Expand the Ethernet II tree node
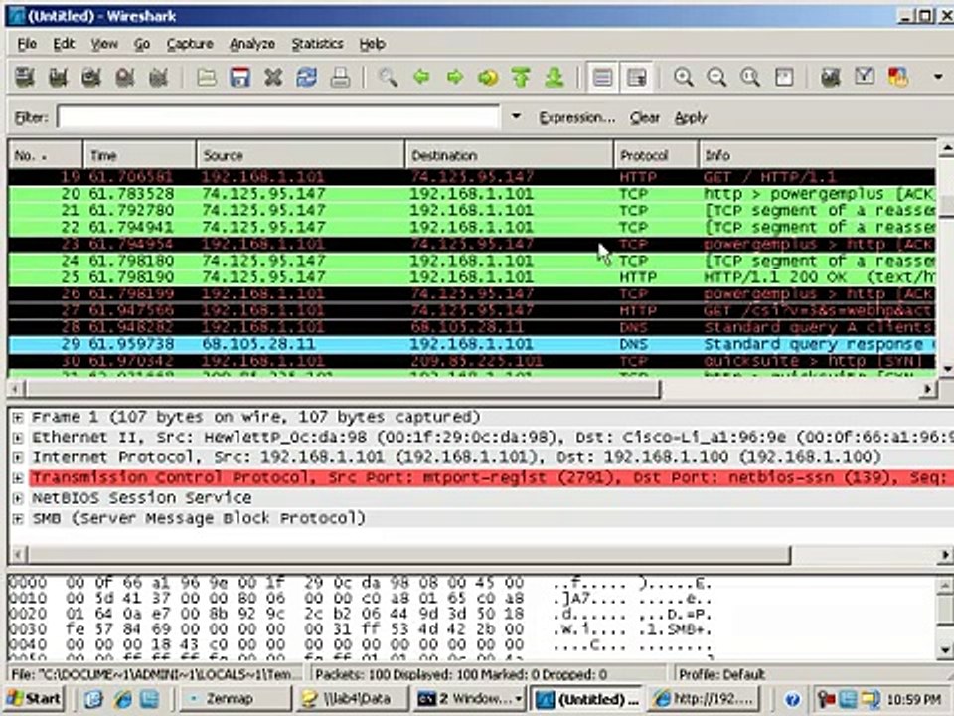The image size is (954, 716). [18, 438]
